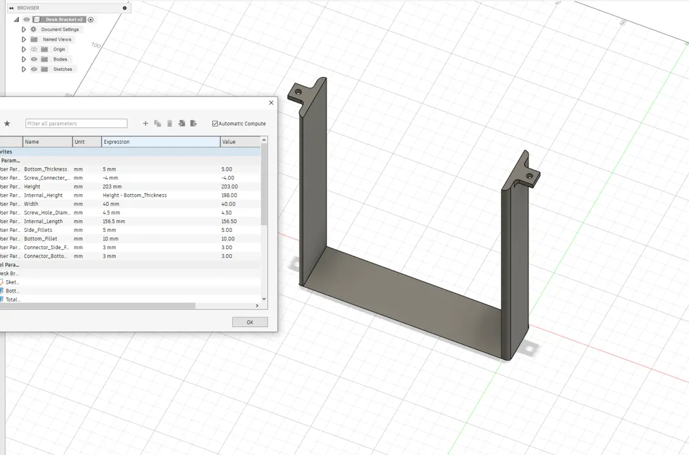Collapse the Browser panel with double-arrow icon
Screen dimensions: 689x455
tap(12, 8)
